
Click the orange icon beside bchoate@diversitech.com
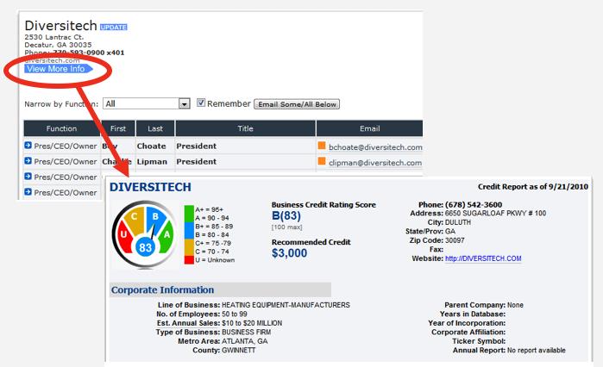(322, 146)
